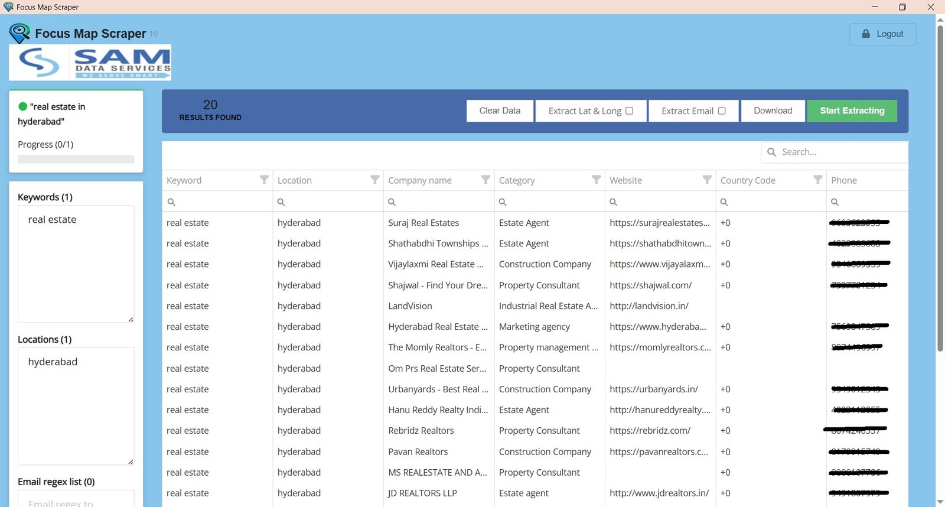This screenshot has height=507, width=945.
Task: Open the Company name column filter icon
Action: (x=485, y=180)
